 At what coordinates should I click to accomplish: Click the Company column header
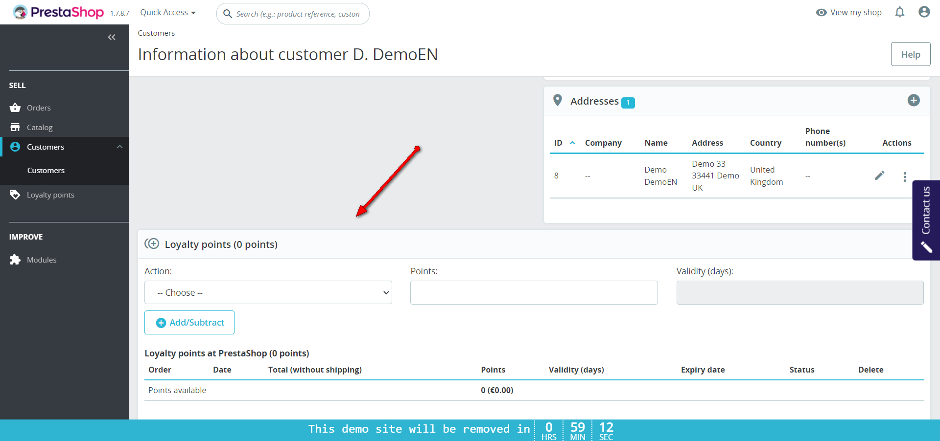pos(603,143)
